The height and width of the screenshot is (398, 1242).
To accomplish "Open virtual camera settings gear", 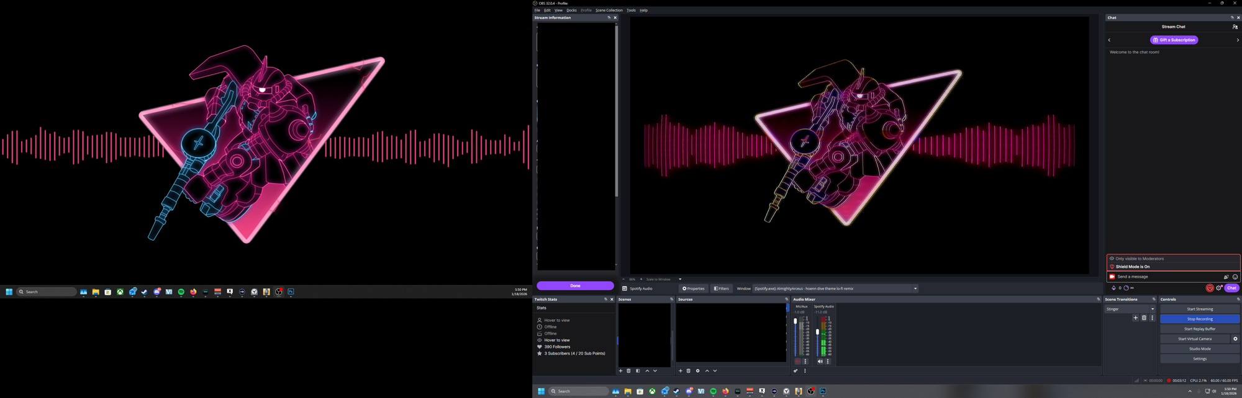I will pyautogui.click(x=1235, y=339).
